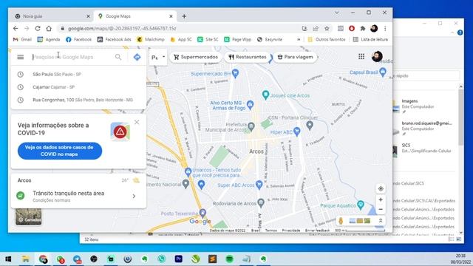Show more category chips with arrow
The height and width of the screenshot is (266, 473).
317,57
